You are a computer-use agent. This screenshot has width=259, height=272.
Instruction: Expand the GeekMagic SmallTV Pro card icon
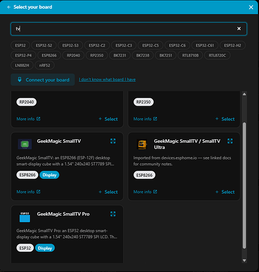(x=113, y=214)
